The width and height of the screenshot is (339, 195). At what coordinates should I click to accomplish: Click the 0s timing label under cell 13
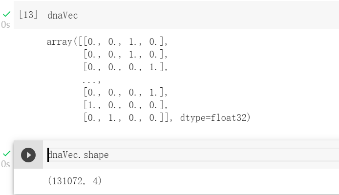pos(5,24)
